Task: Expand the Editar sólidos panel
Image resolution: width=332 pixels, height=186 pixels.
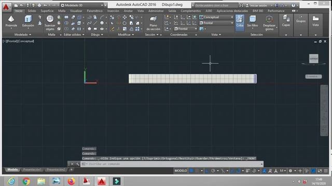Action: 74,35
